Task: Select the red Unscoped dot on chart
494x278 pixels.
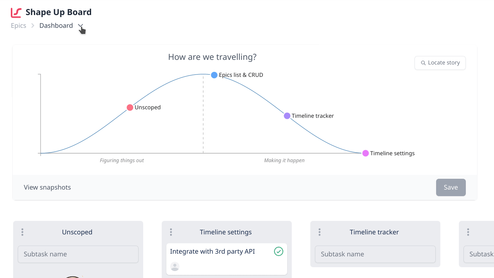Action: tap(130, 107)
